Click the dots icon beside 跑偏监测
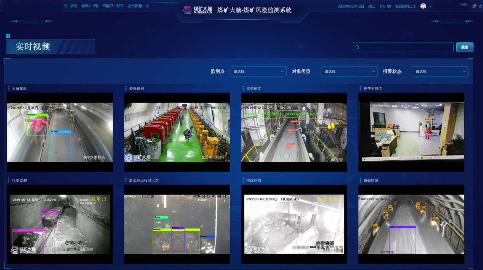Screen dimensions: 483x270 coord(360,180)
